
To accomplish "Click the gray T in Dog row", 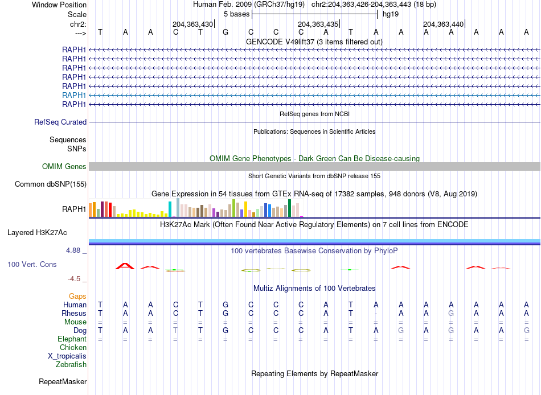I will click(x=175, y=331).
